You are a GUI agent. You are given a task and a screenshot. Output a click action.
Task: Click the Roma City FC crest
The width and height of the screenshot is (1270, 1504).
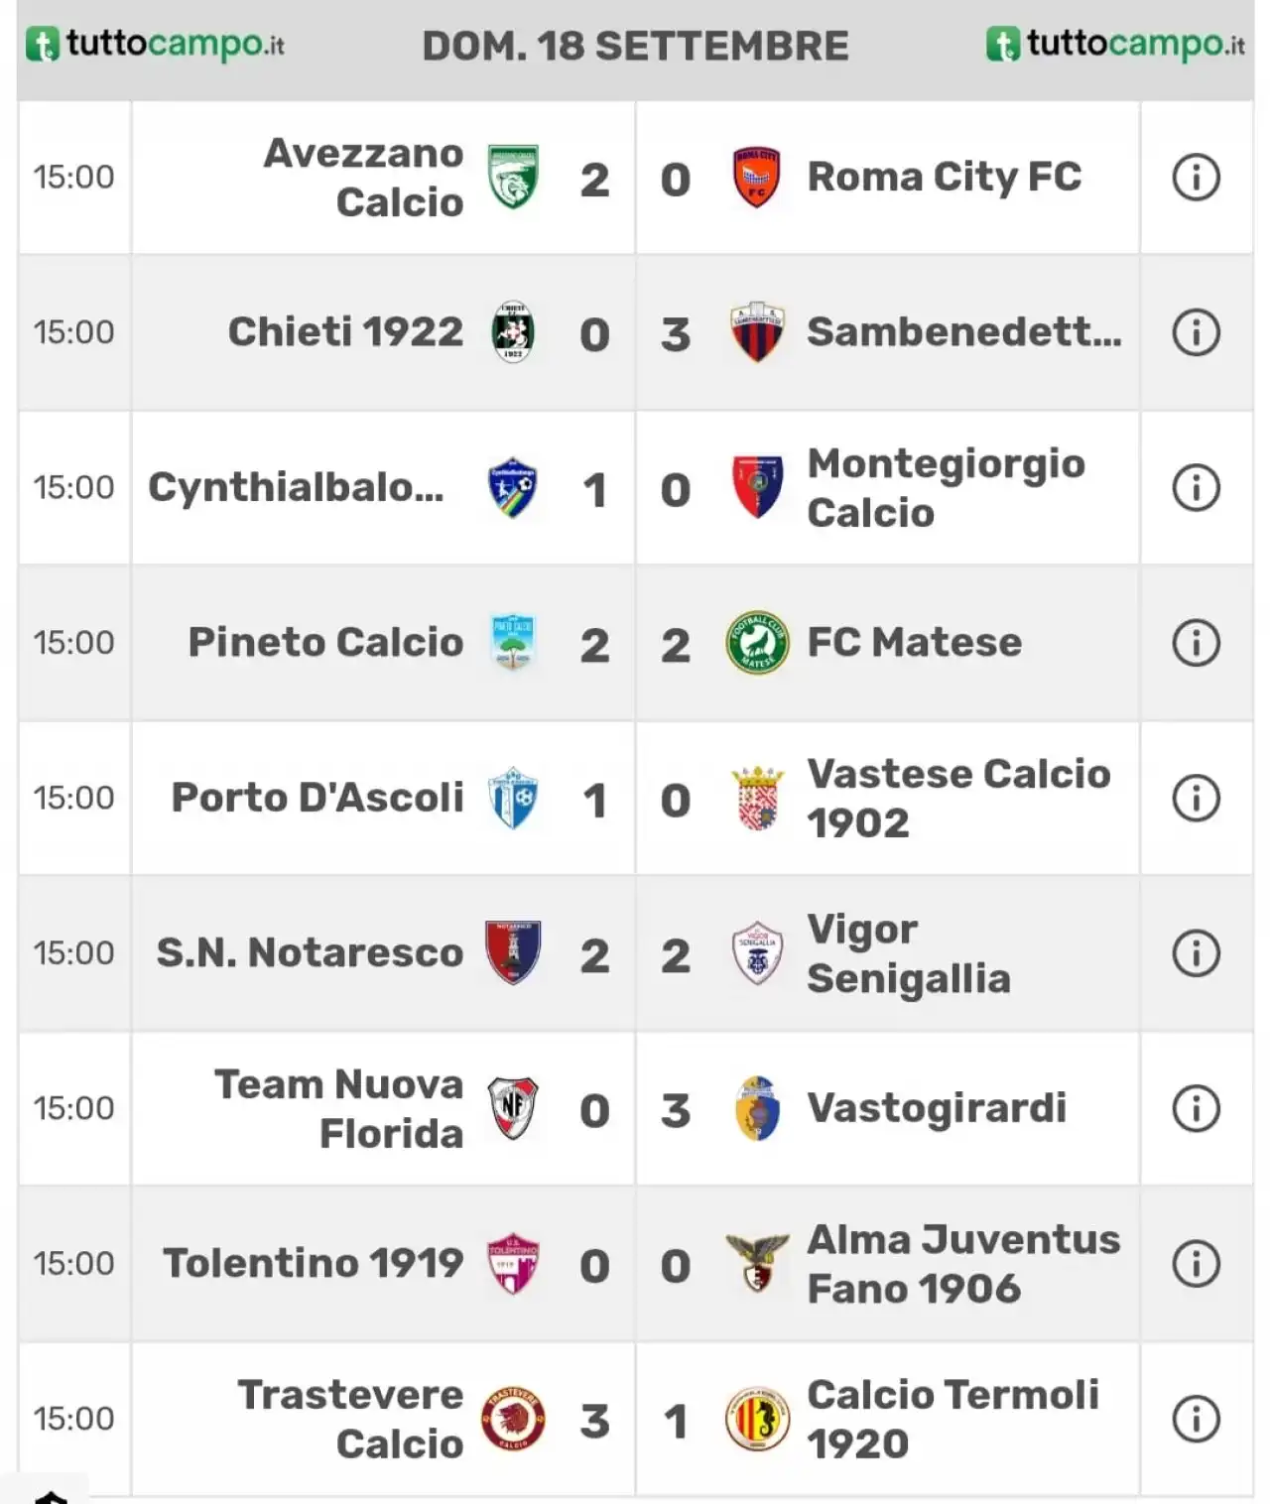756,178
